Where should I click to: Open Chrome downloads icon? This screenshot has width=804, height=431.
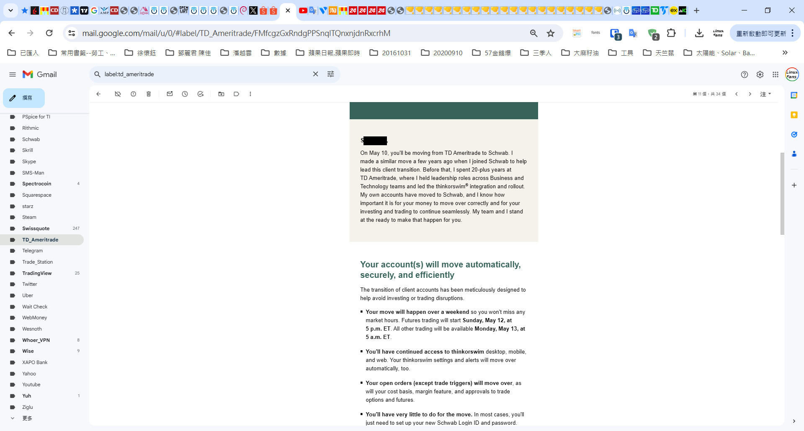[699, 33]
